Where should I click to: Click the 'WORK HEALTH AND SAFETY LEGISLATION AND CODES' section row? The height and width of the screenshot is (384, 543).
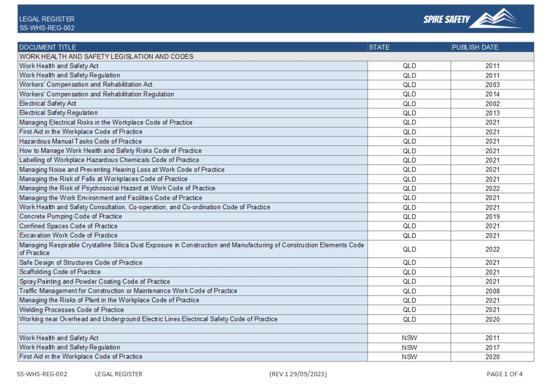click(276, 56)
